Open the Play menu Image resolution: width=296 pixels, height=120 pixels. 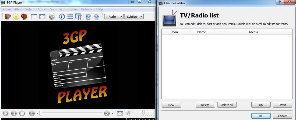(x=18, y=9)
